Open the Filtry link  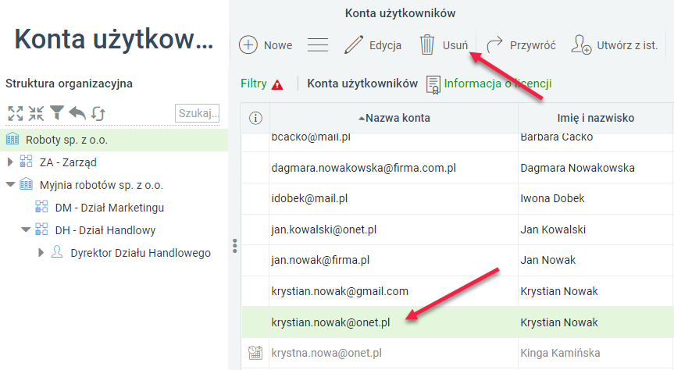[x=254, y=84]
